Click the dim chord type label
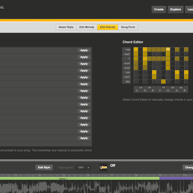This screenshot has width=193, height=193. click(127, 81)
